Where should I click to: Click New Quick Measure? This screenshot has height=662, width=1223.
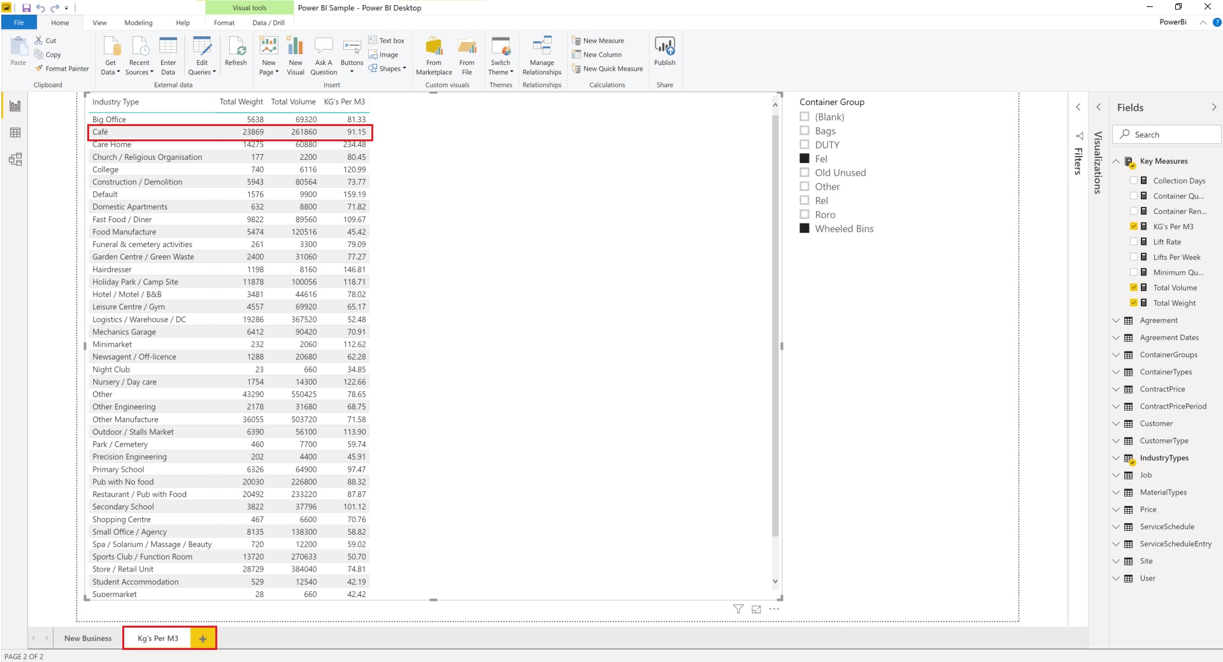click(x=608, y=69)
